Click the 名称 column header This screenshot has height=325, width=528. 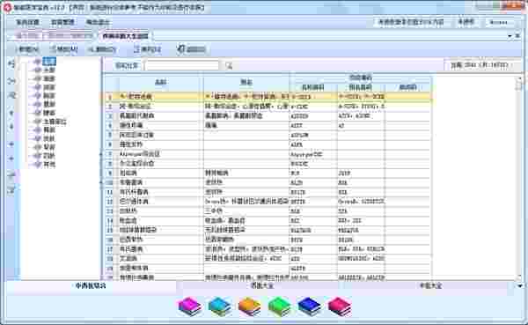point(161,82)
